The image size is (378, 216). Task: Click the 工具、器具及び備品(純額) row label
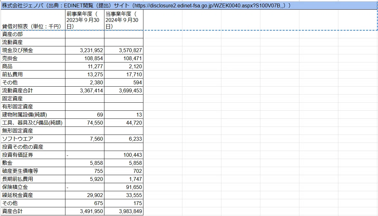pos(33,123)
